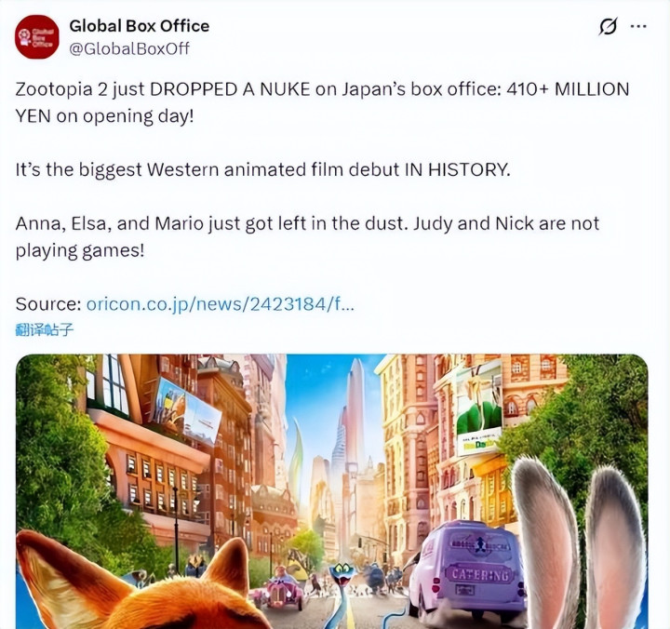Click the "Source:" label before the link
The image size is (670, 629).
pyautogui.click(x=48, y=304)
